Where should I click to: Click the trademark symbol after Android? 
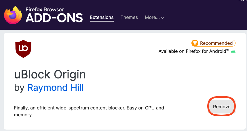(x=228, y=50)
